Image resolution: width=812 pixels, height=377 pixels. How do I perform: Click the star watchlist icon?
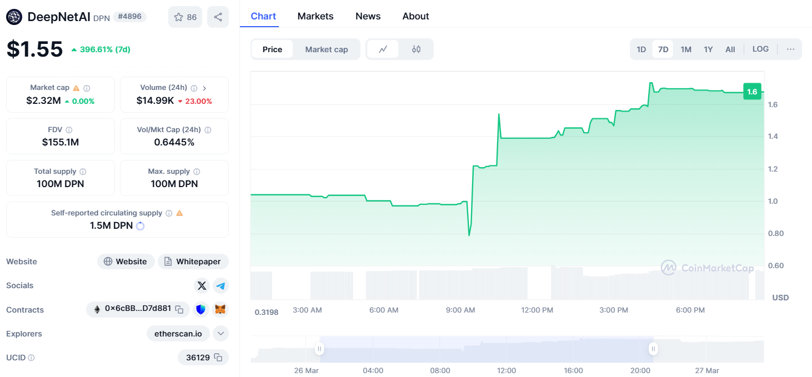[179, 17]
